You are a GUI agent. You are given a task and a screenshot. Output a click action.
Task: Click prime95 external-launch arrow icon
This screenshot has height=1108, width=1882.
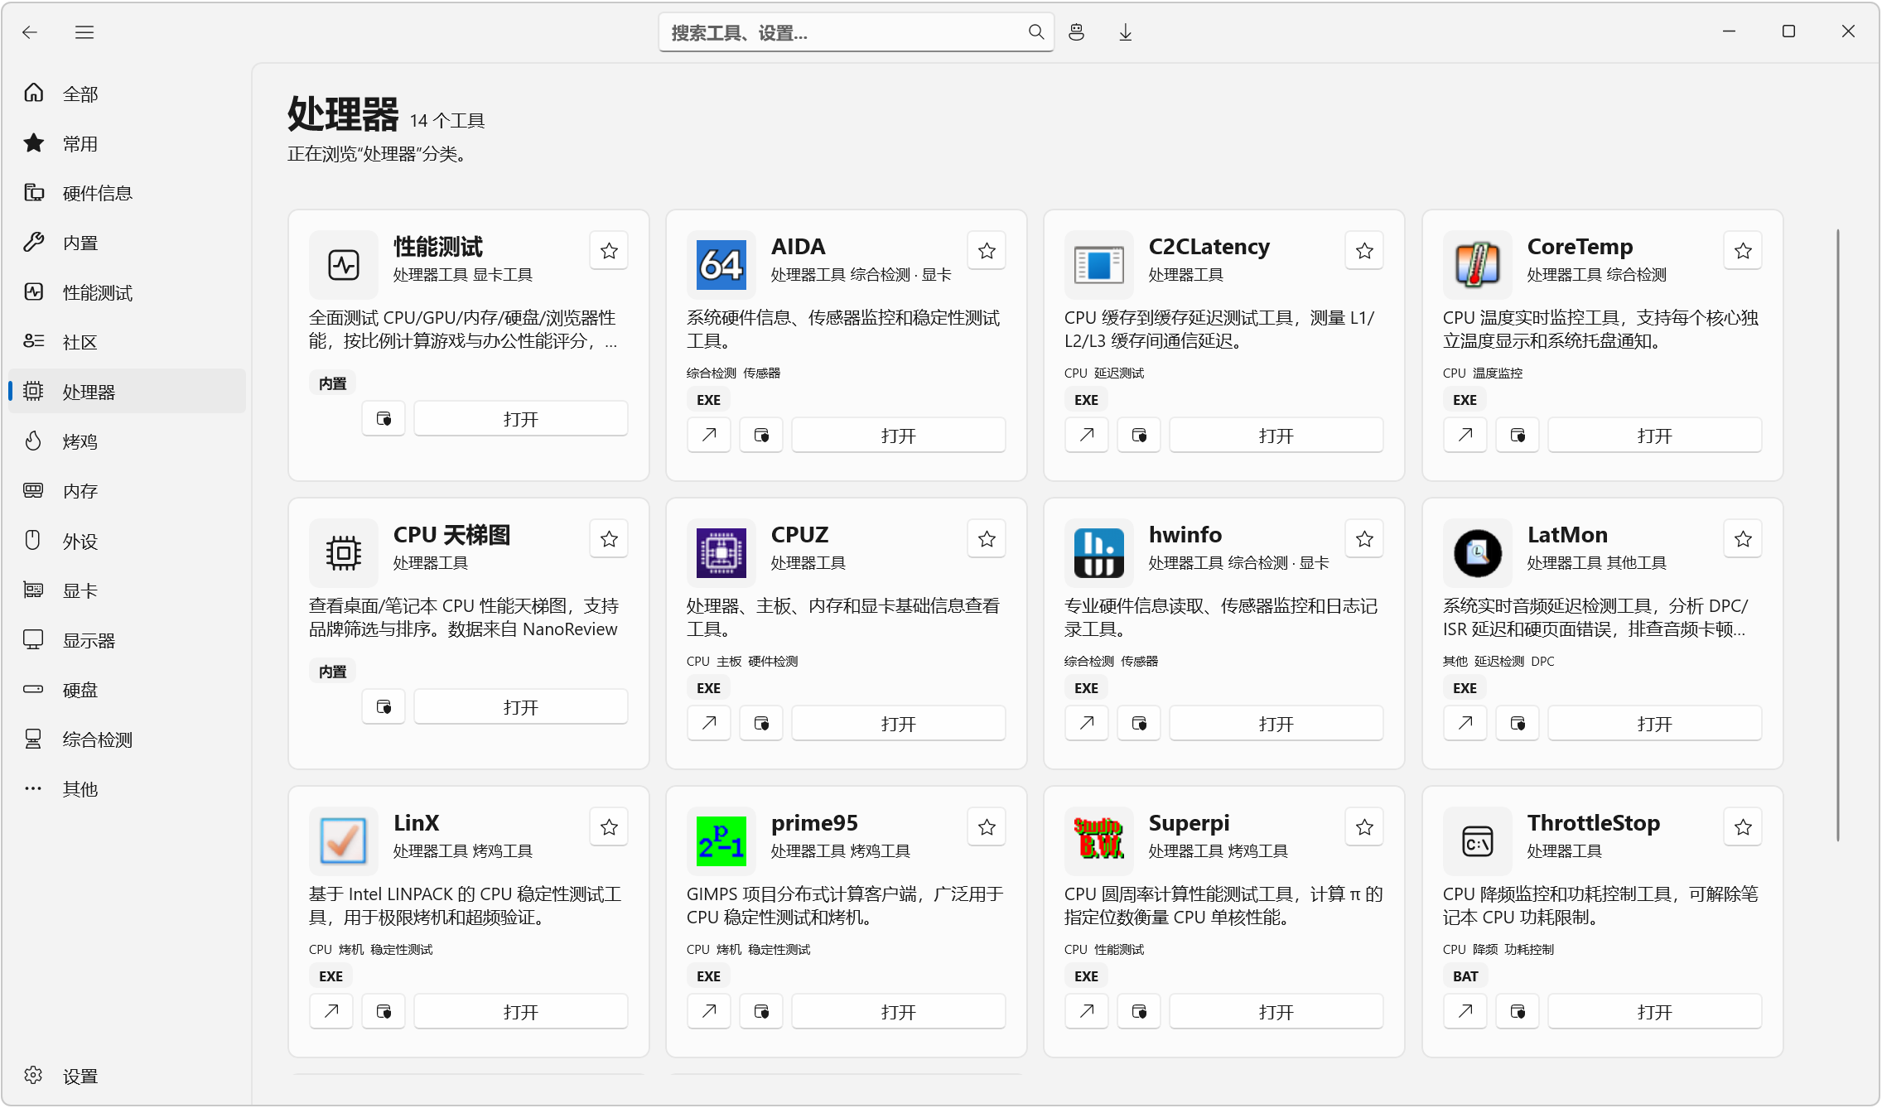(x=709, y=1012)
